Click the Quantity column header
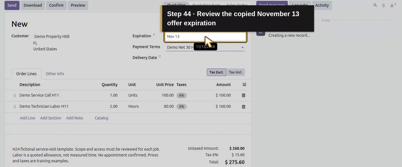This screenshot has height=167, width=402. [x=109, y=85]
